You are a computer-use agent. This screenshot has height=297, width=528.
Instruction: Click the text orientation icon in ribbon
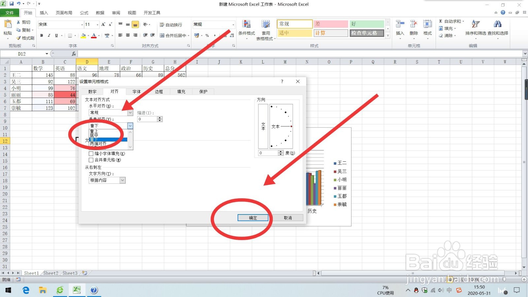click(x=145, y=24)
